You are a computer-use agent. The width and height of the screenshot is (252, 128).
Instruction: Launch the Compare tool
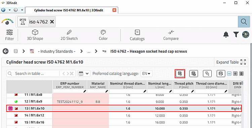[x=171, y=35]
